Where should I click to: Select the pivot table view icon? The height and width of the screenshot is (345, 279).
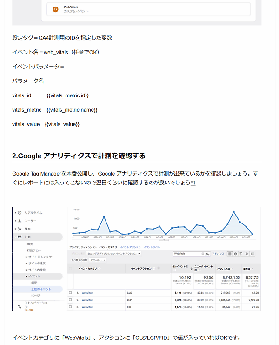(x=252, y=254)
